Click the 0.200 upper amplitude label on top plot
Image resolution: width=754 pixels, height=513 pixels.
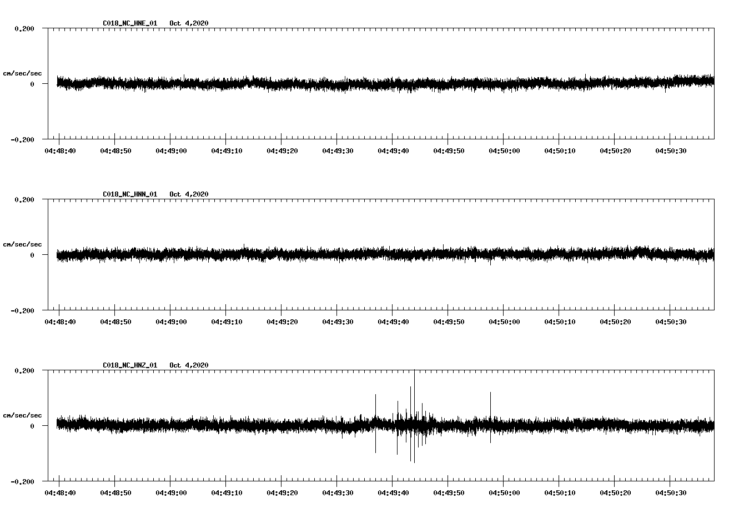click(x=26, y=29)
